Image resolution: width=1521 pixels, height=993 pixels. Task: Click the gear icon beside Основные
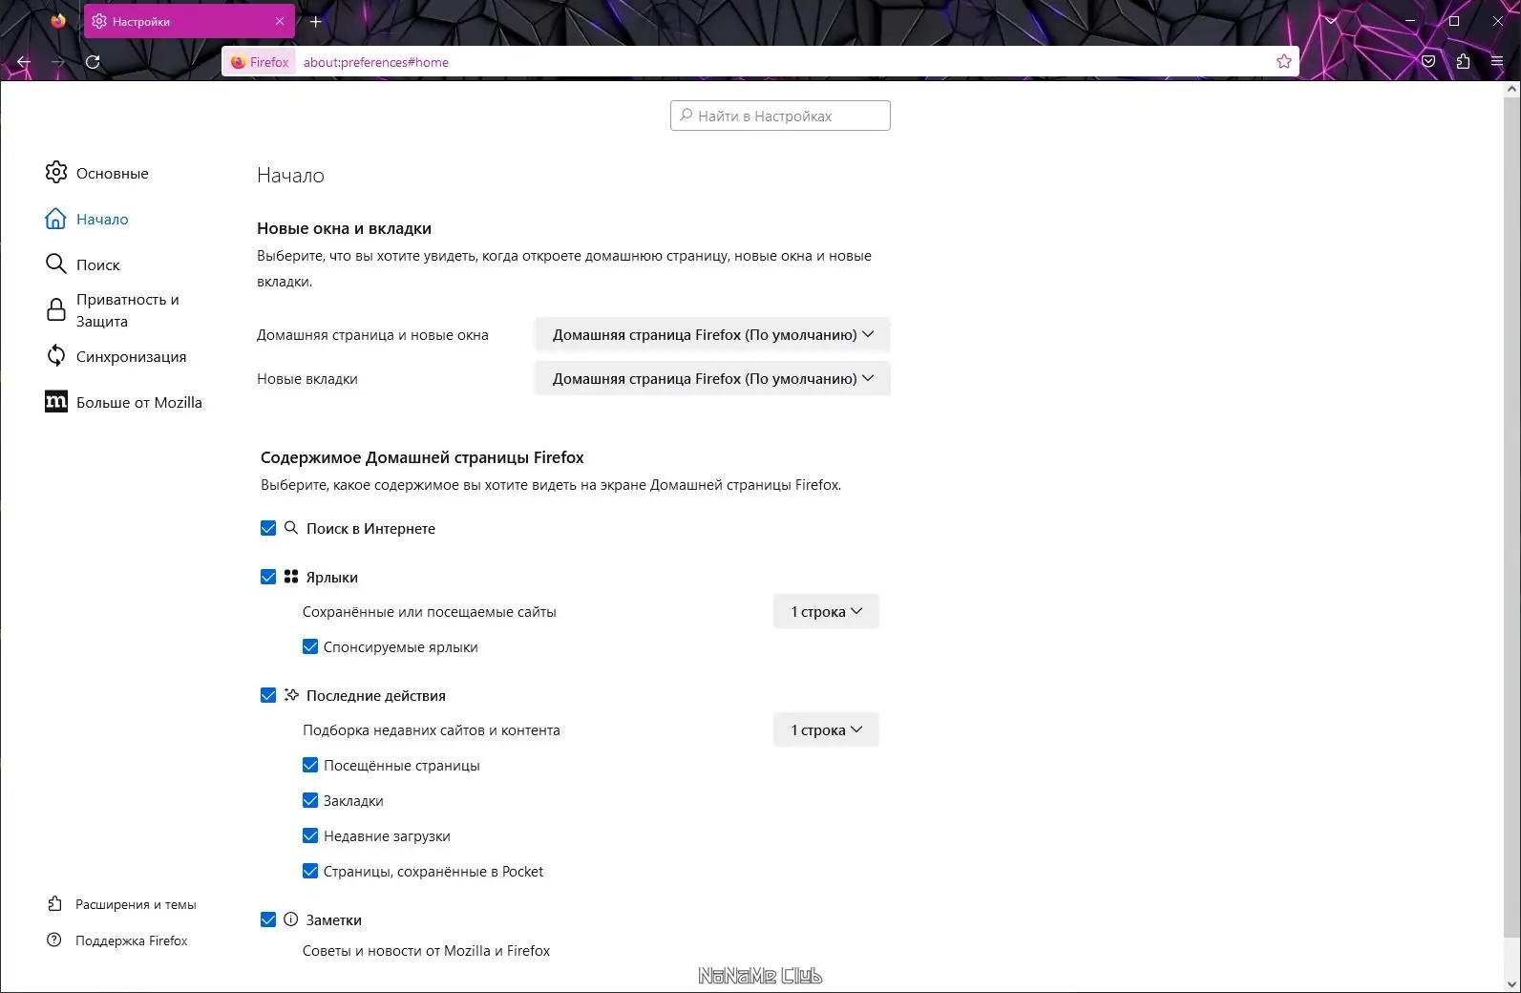(x=56, y=173)
